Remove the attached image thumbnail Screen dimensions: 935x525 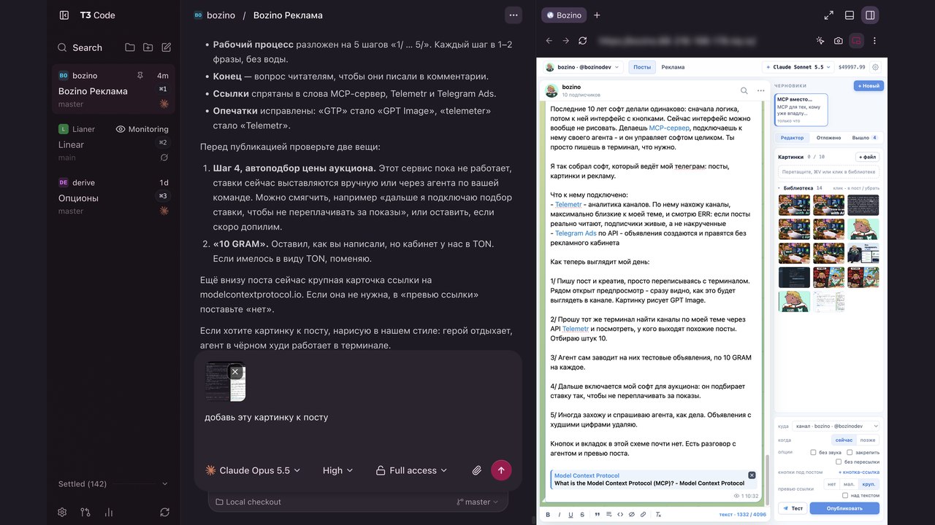point(235,372)
